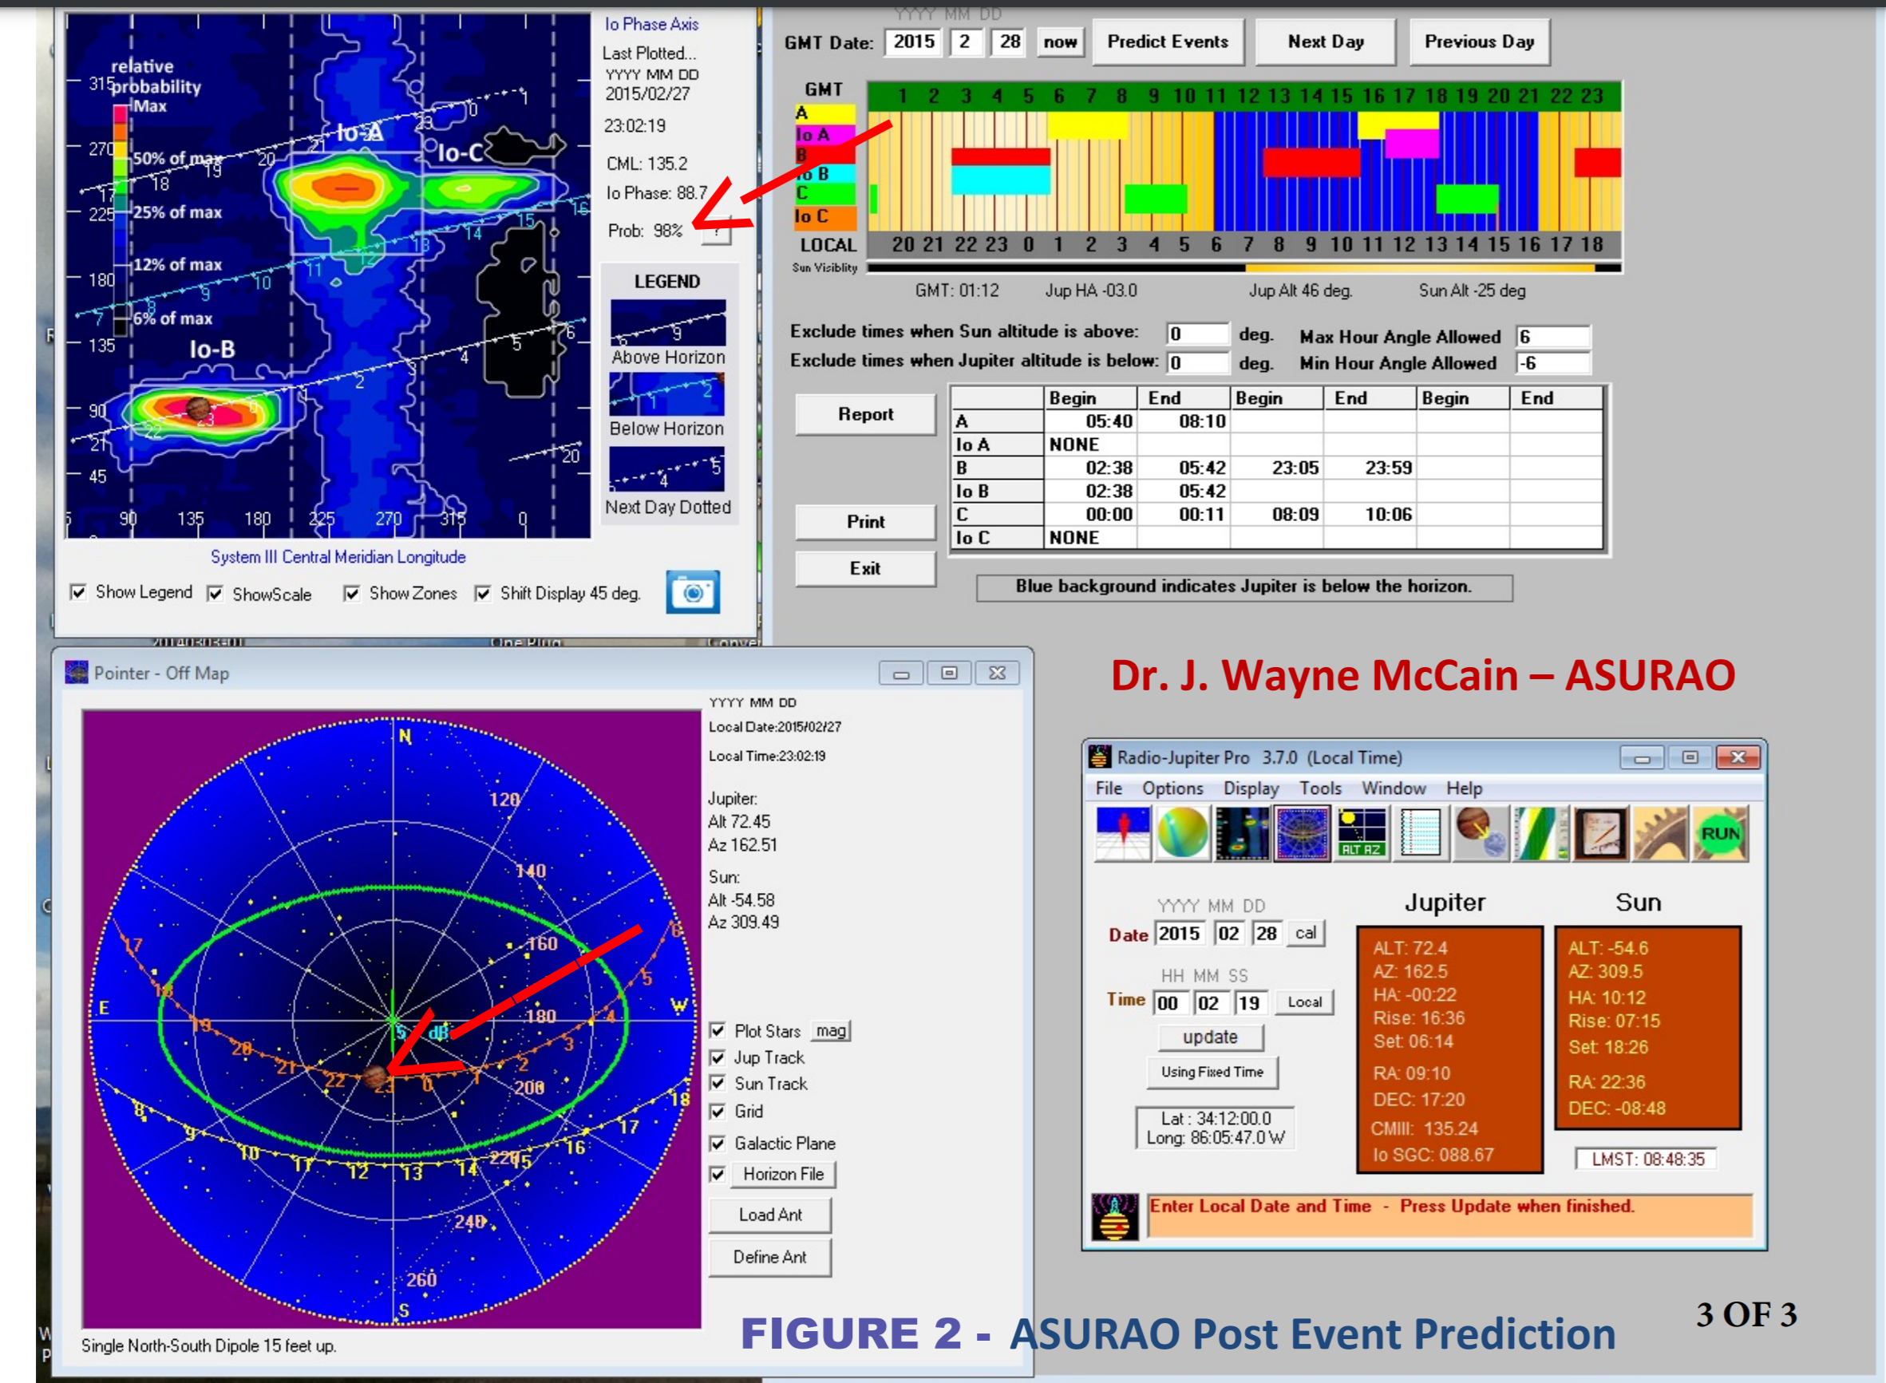1886x1383 pixels.
Task: Toggle the Local time mode button
Action: click(1304, 1002)
